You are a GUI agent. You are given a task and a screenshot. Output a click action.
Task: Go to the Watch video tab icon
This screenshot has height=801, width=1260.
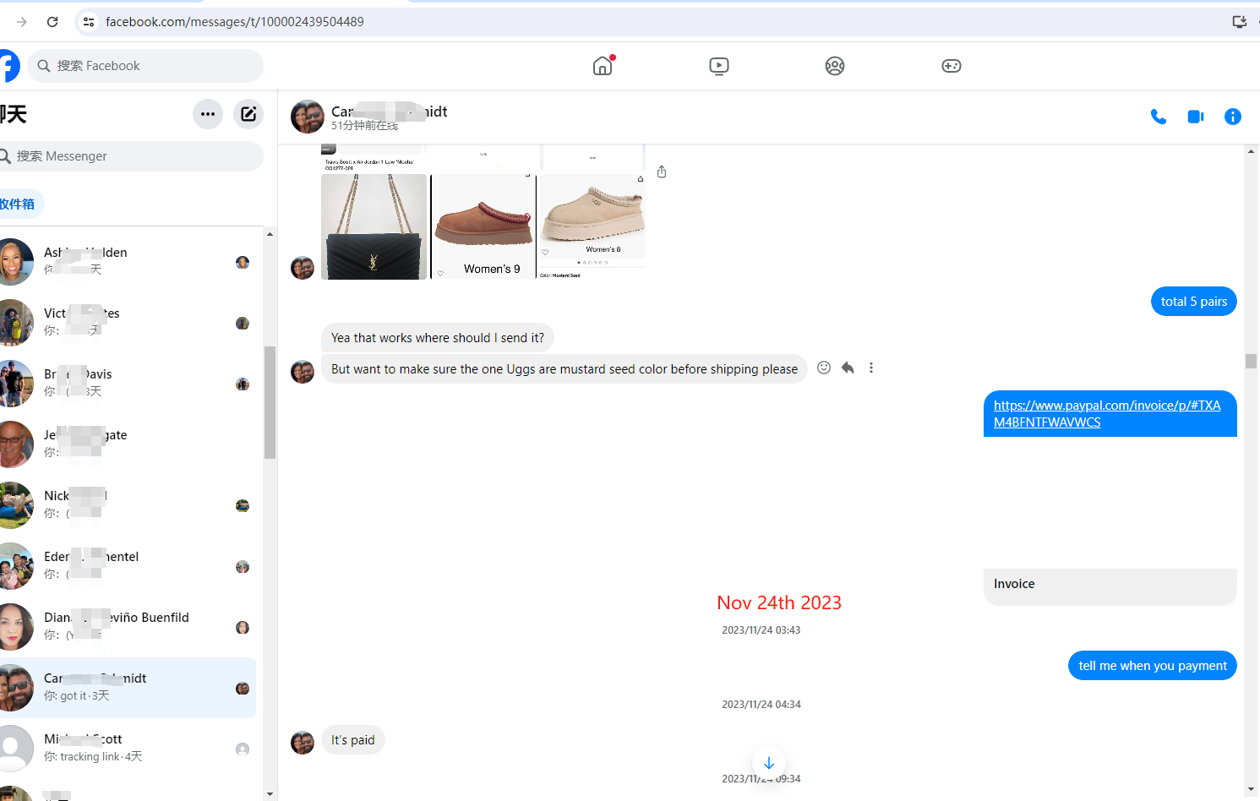click(x=718, y=66)
